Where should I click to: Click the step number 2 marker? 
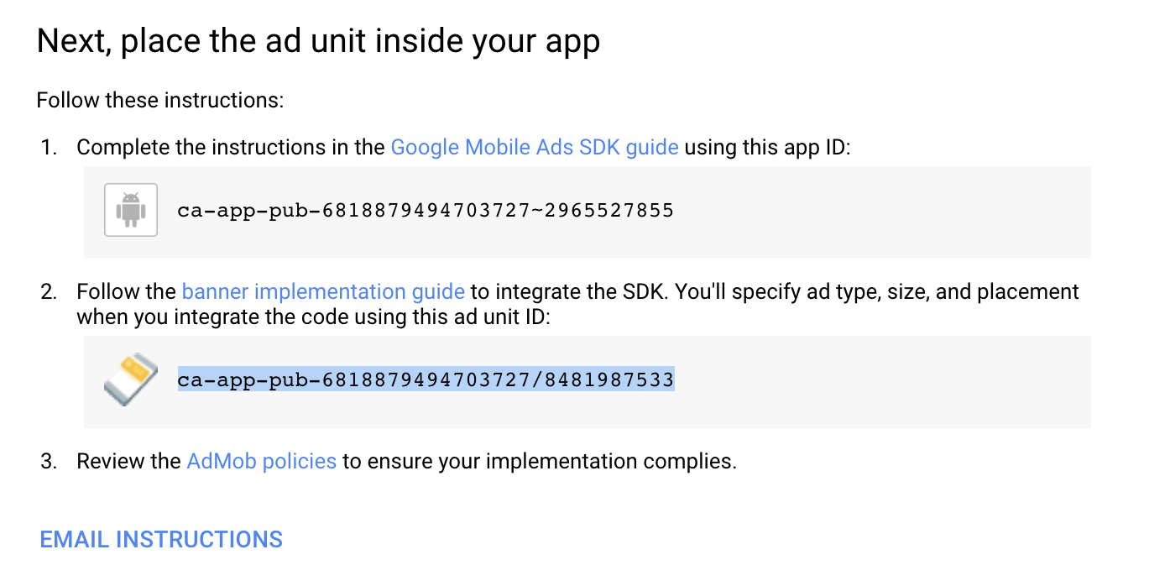pos(48,292)
